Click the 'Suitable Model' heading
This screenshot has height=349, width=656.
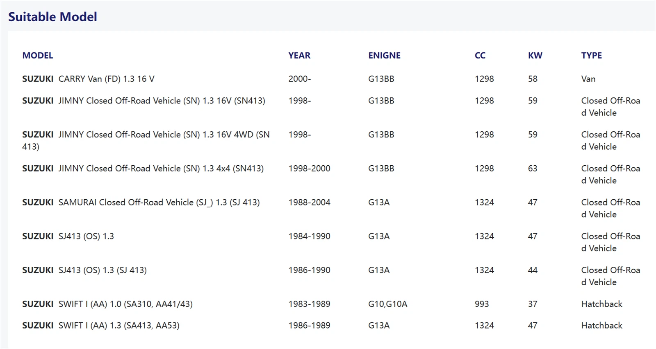pyautogui.click(x=52, y=17)
